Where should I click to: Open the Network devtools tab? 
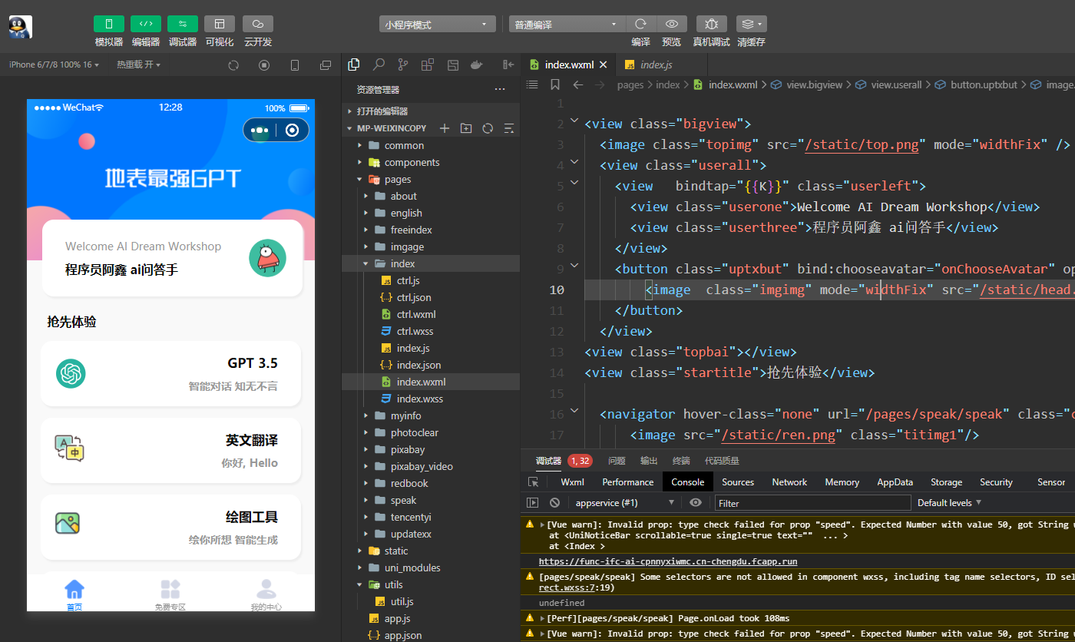click(x=789, y=482)
